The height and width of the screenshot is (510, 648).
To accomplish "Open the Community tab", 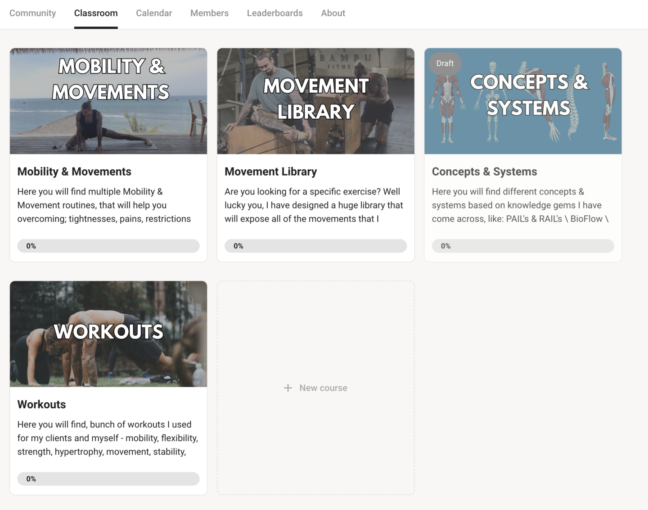I will (33, 13).
